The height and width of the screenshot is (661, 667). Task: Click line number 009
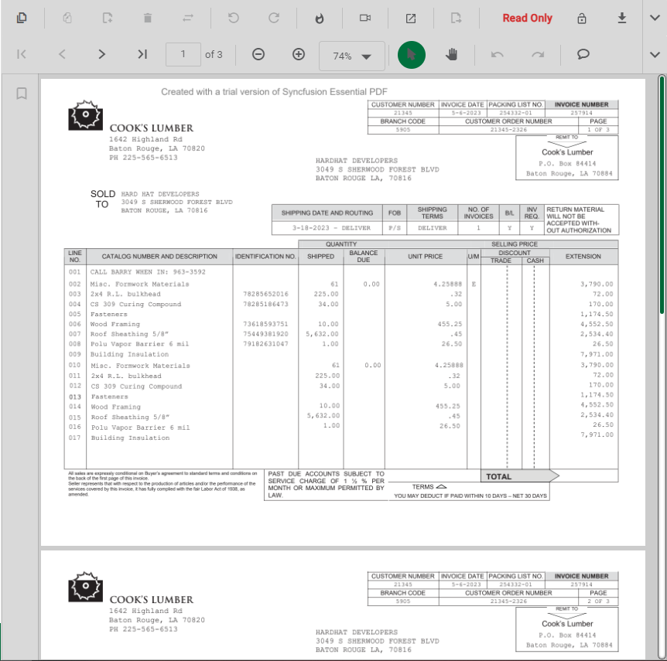(74, 354)
